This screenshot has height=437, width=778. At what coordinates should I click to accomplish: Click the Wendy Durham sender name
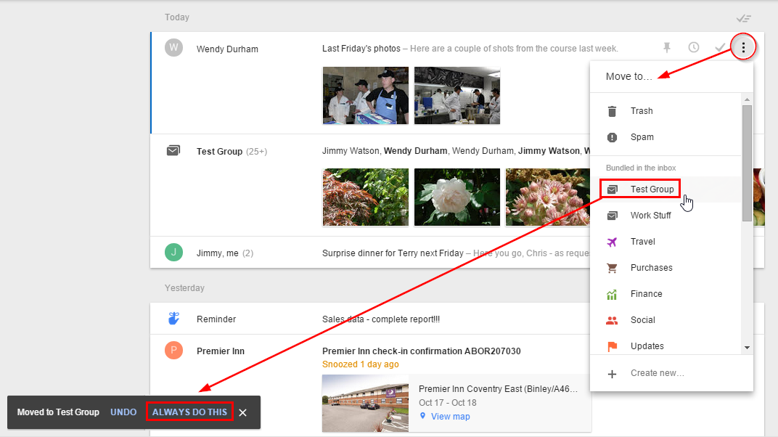(227, 49)
